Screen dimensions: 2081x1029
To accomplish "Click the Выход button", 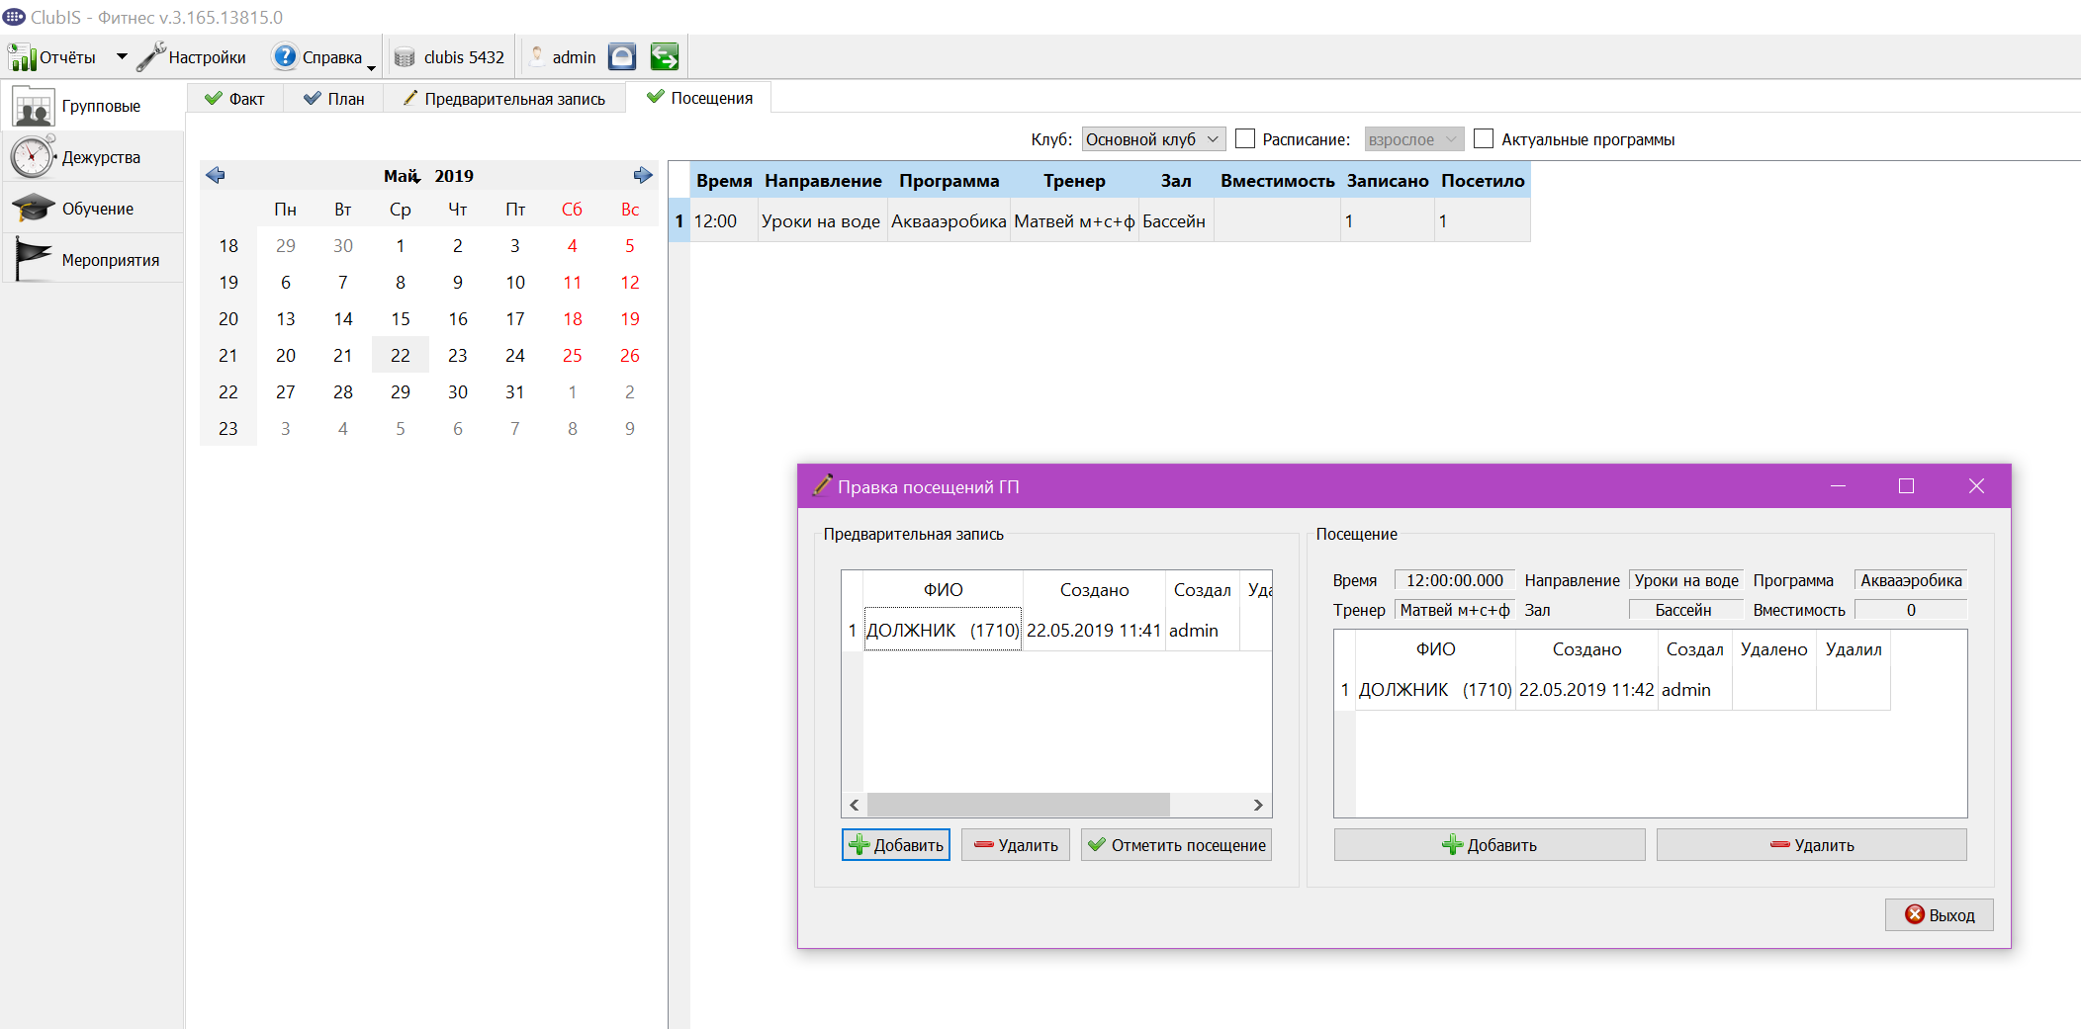I will (1939, 915).
